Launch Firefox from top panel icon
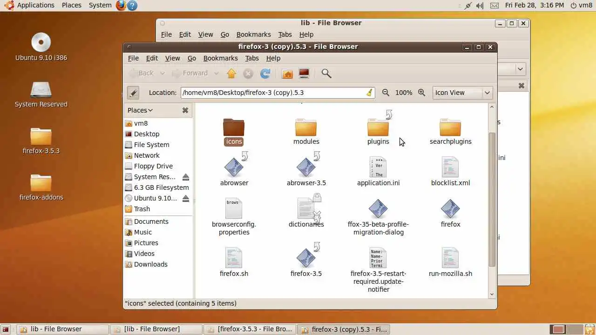Viewport: 596px width, 335px height. pos(121,5)
